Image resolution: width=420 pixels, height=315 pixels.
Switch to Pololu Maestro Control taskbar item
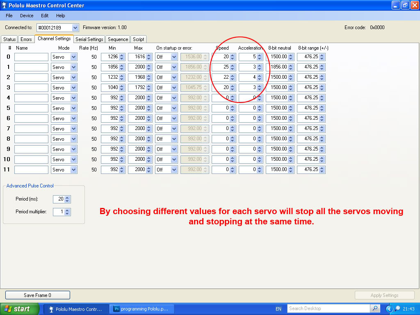pos(76,309)
